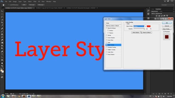
Task: Select the Eraser tool
Action: (2, 40)
